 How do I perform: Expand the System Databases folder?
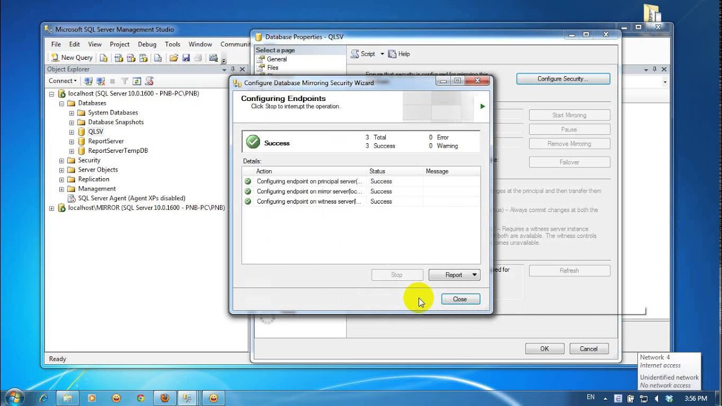pos(72,113)
